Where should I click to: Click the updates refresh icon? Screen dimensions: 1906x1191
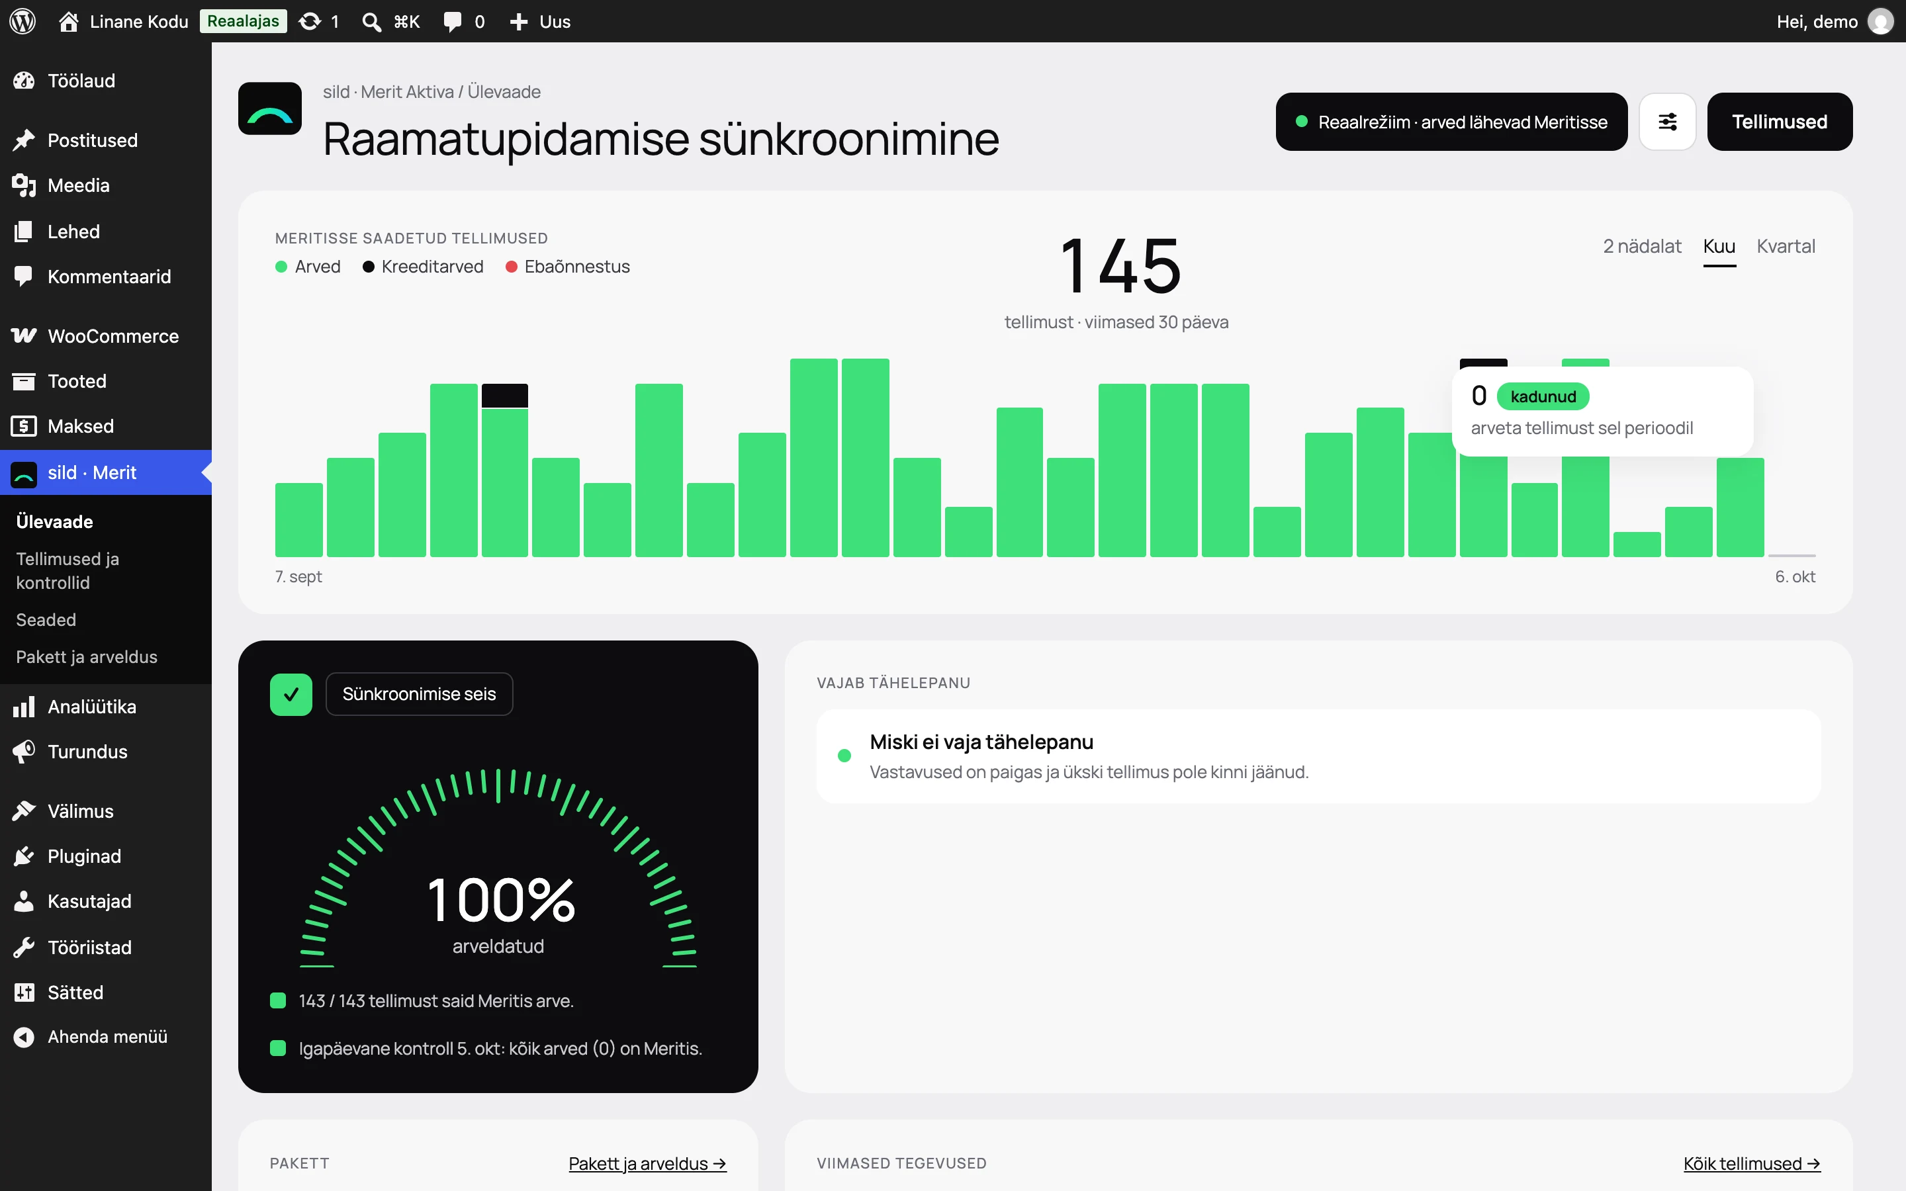(310, 21)
